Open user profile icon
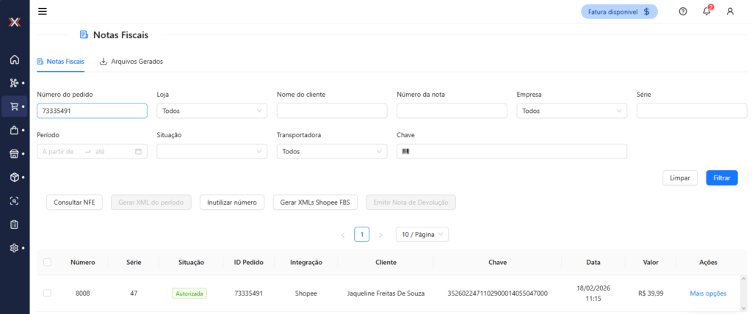The height and width of the screenshot is (314, 752). pos(730,11)
